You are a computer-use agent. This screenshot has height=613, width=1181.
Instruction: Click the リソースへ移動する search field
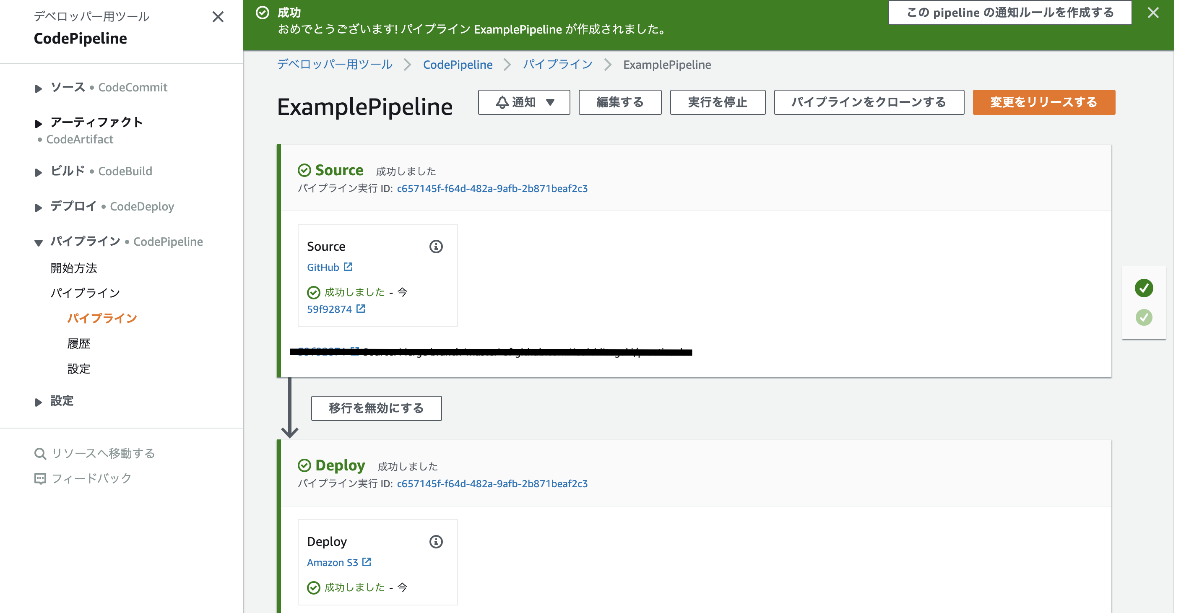tap(103, 453)
